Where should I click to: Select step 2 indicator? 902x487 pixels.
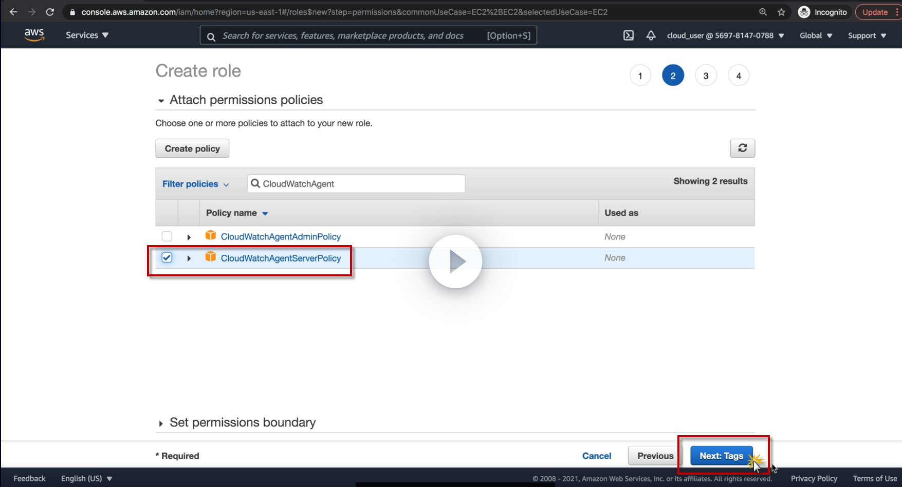673,76
